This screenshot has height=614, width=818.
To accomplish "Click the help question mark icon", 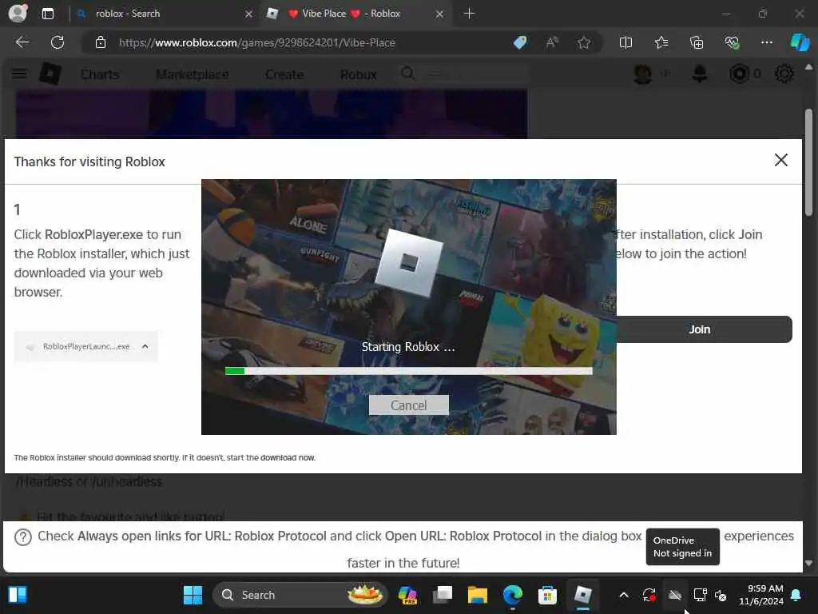I will tap(23, 536).
